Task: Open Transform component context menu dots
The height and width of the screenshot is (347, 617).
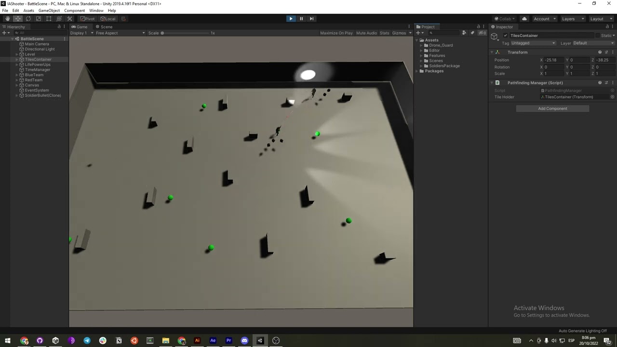Action: point(613,52)
